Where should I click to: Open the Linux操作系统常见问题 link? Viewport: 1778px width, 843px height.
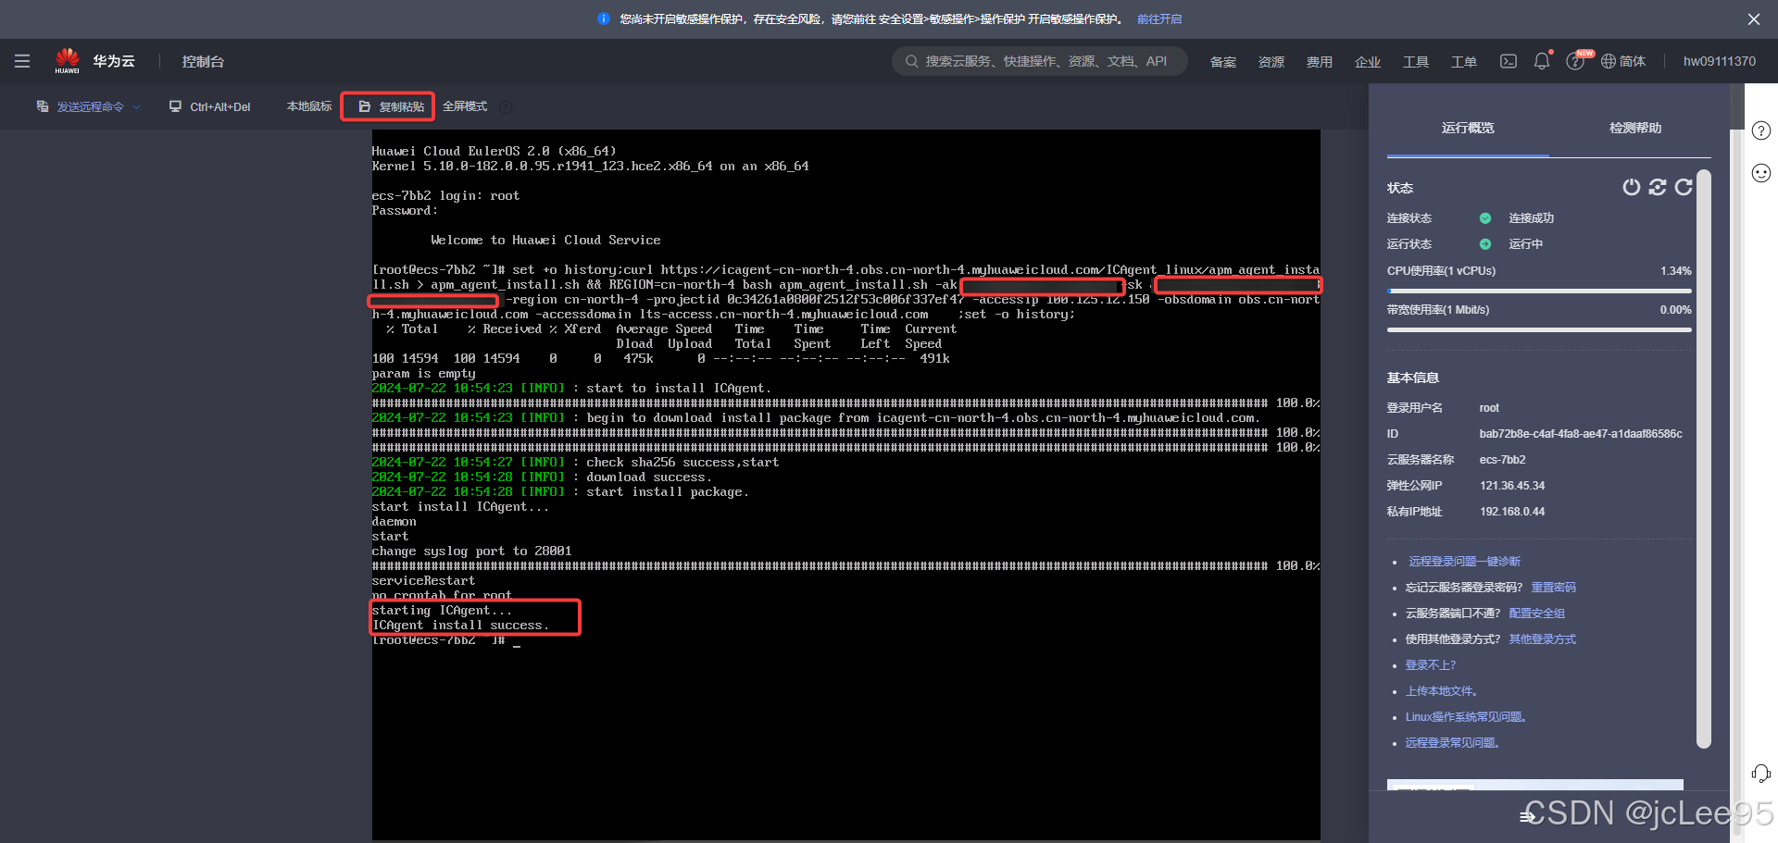[1466, 717]
